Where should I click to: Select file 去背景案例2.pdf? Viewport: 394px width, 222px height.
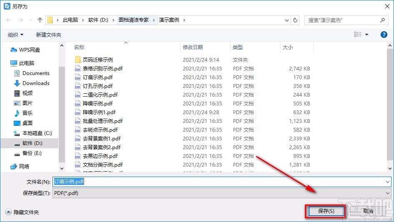click(102, 147)
